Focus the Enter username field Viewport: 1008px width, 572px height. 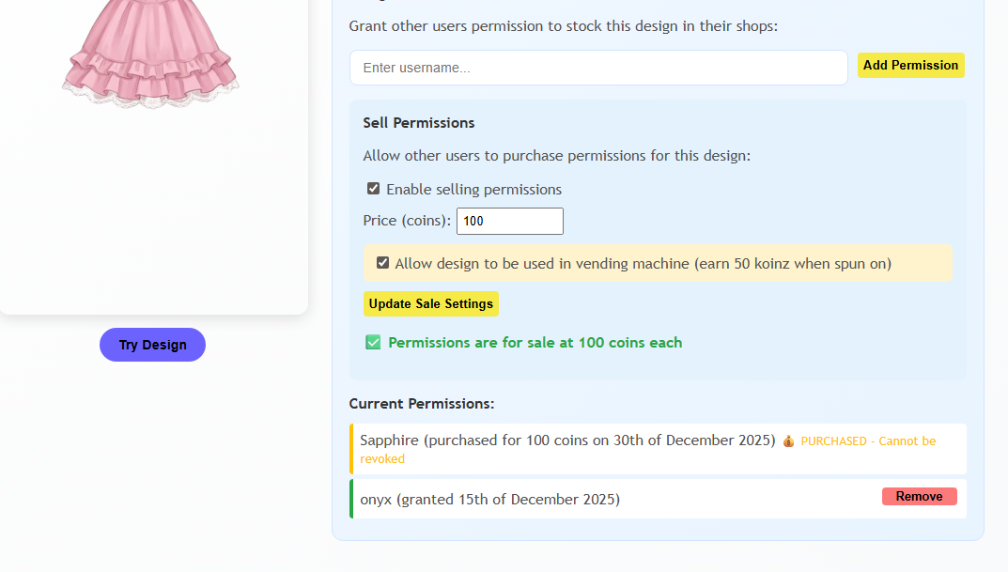[598, 68]
